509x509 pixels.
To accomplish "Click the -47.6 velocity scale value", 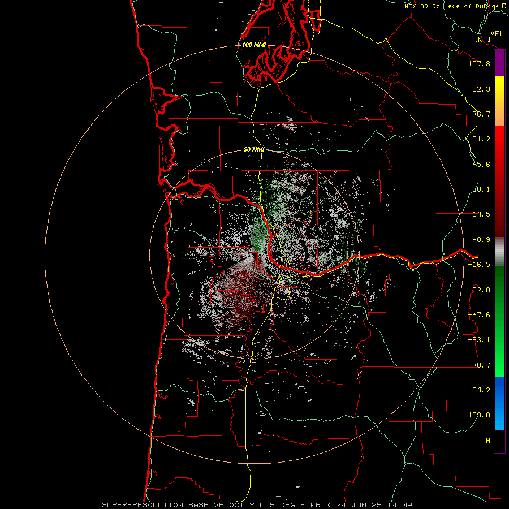I will (x=479, y=315).
